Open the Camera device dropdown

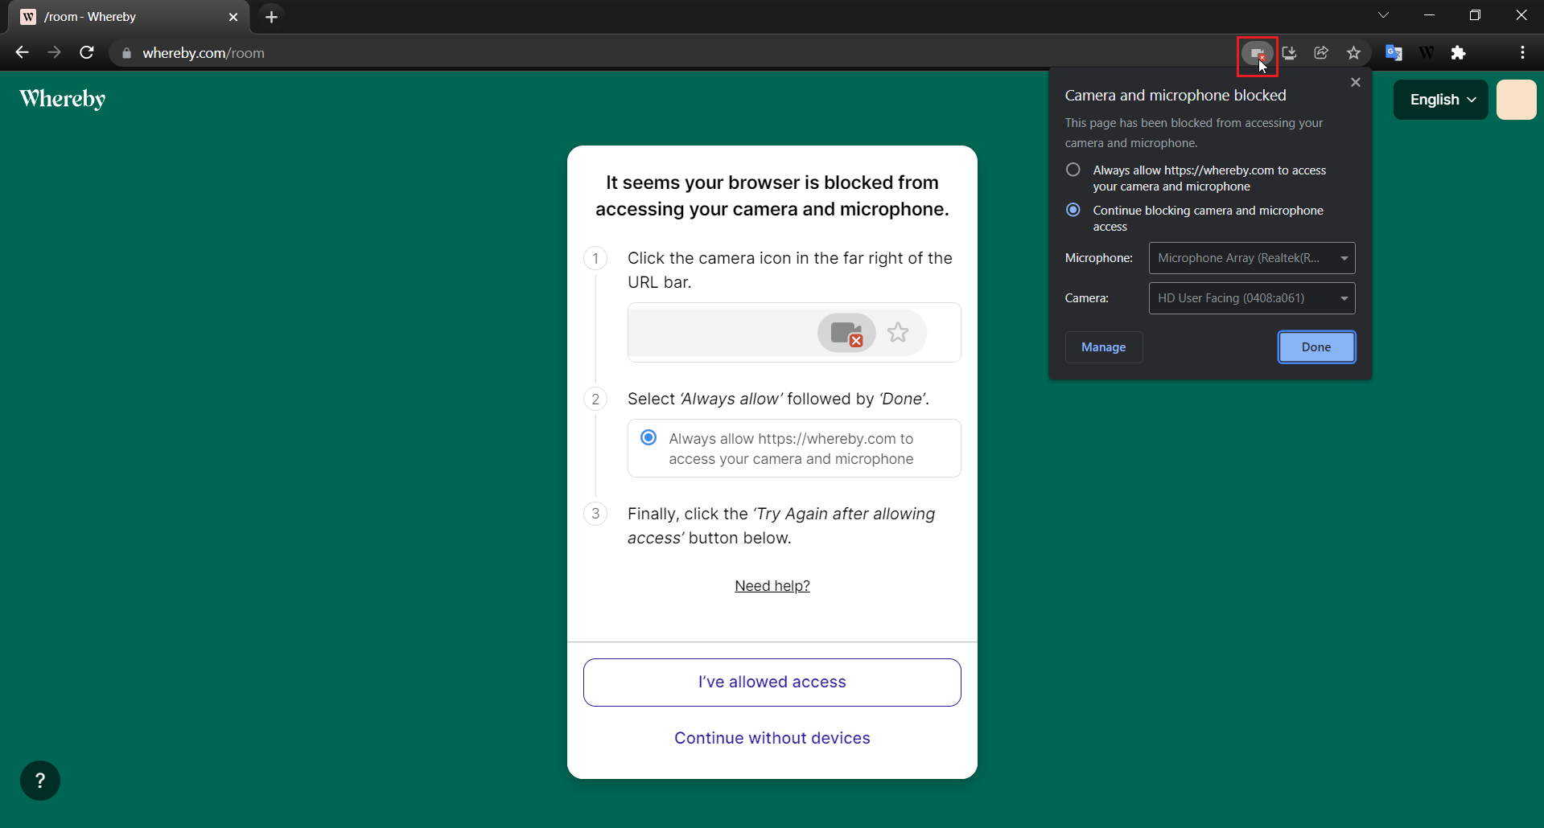[1252, 298]
